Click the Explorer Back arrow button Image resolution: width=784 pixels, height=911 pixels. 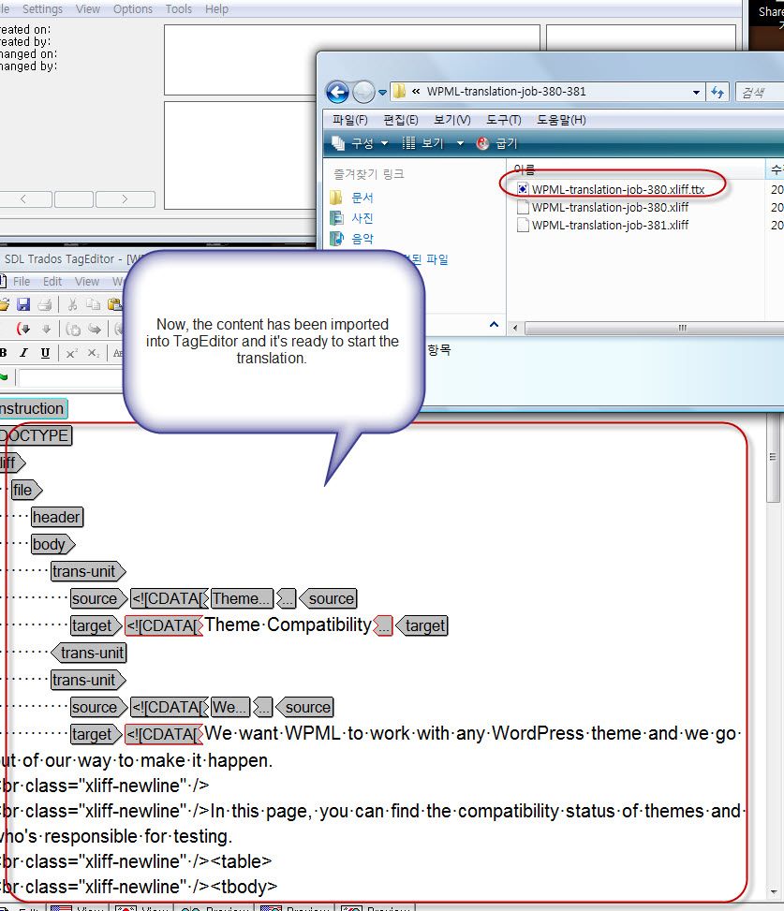pos(337,92)
